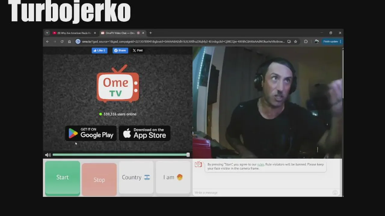This screenshot has width=385, height=216.
Task: Open the three-dot menu beside Finish update
Action: coord(340,42)
